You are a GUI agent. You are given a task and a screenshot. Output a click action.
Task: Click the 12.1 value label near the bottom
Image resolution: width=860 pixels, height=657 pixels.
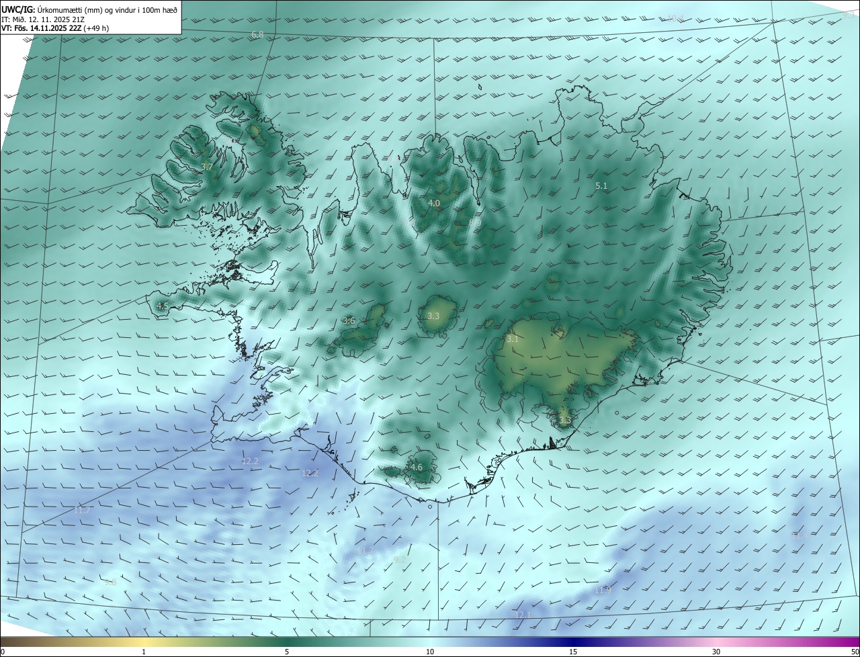pyautogui.click(x=523, y=615)
